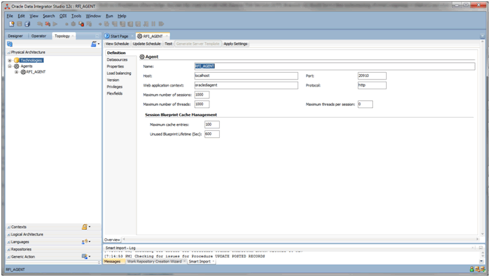Switch to the Operator tab

[x=39, y=36]
